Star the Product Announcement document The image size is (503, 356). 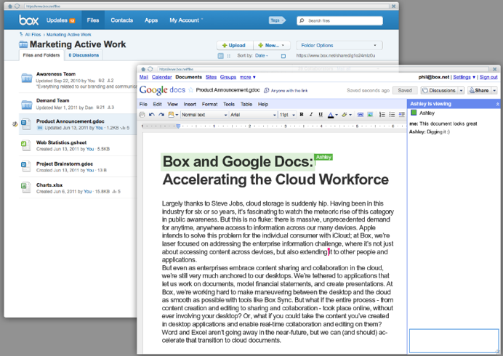[x=191, y=91]
